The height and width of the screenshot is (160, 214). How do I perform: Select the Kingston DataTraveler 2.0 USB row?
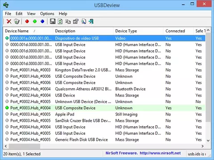click(x=104, y=70)
